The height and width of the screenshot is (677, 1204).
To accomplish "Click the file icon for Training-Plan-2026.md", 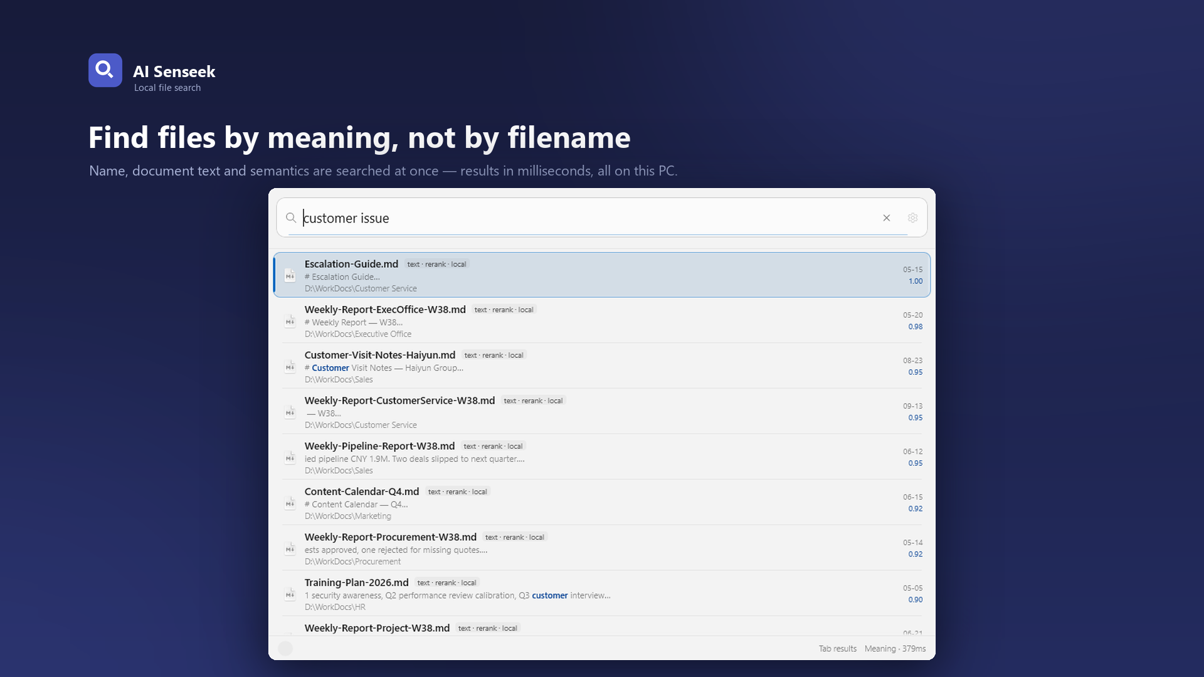I will click(290, 594).
